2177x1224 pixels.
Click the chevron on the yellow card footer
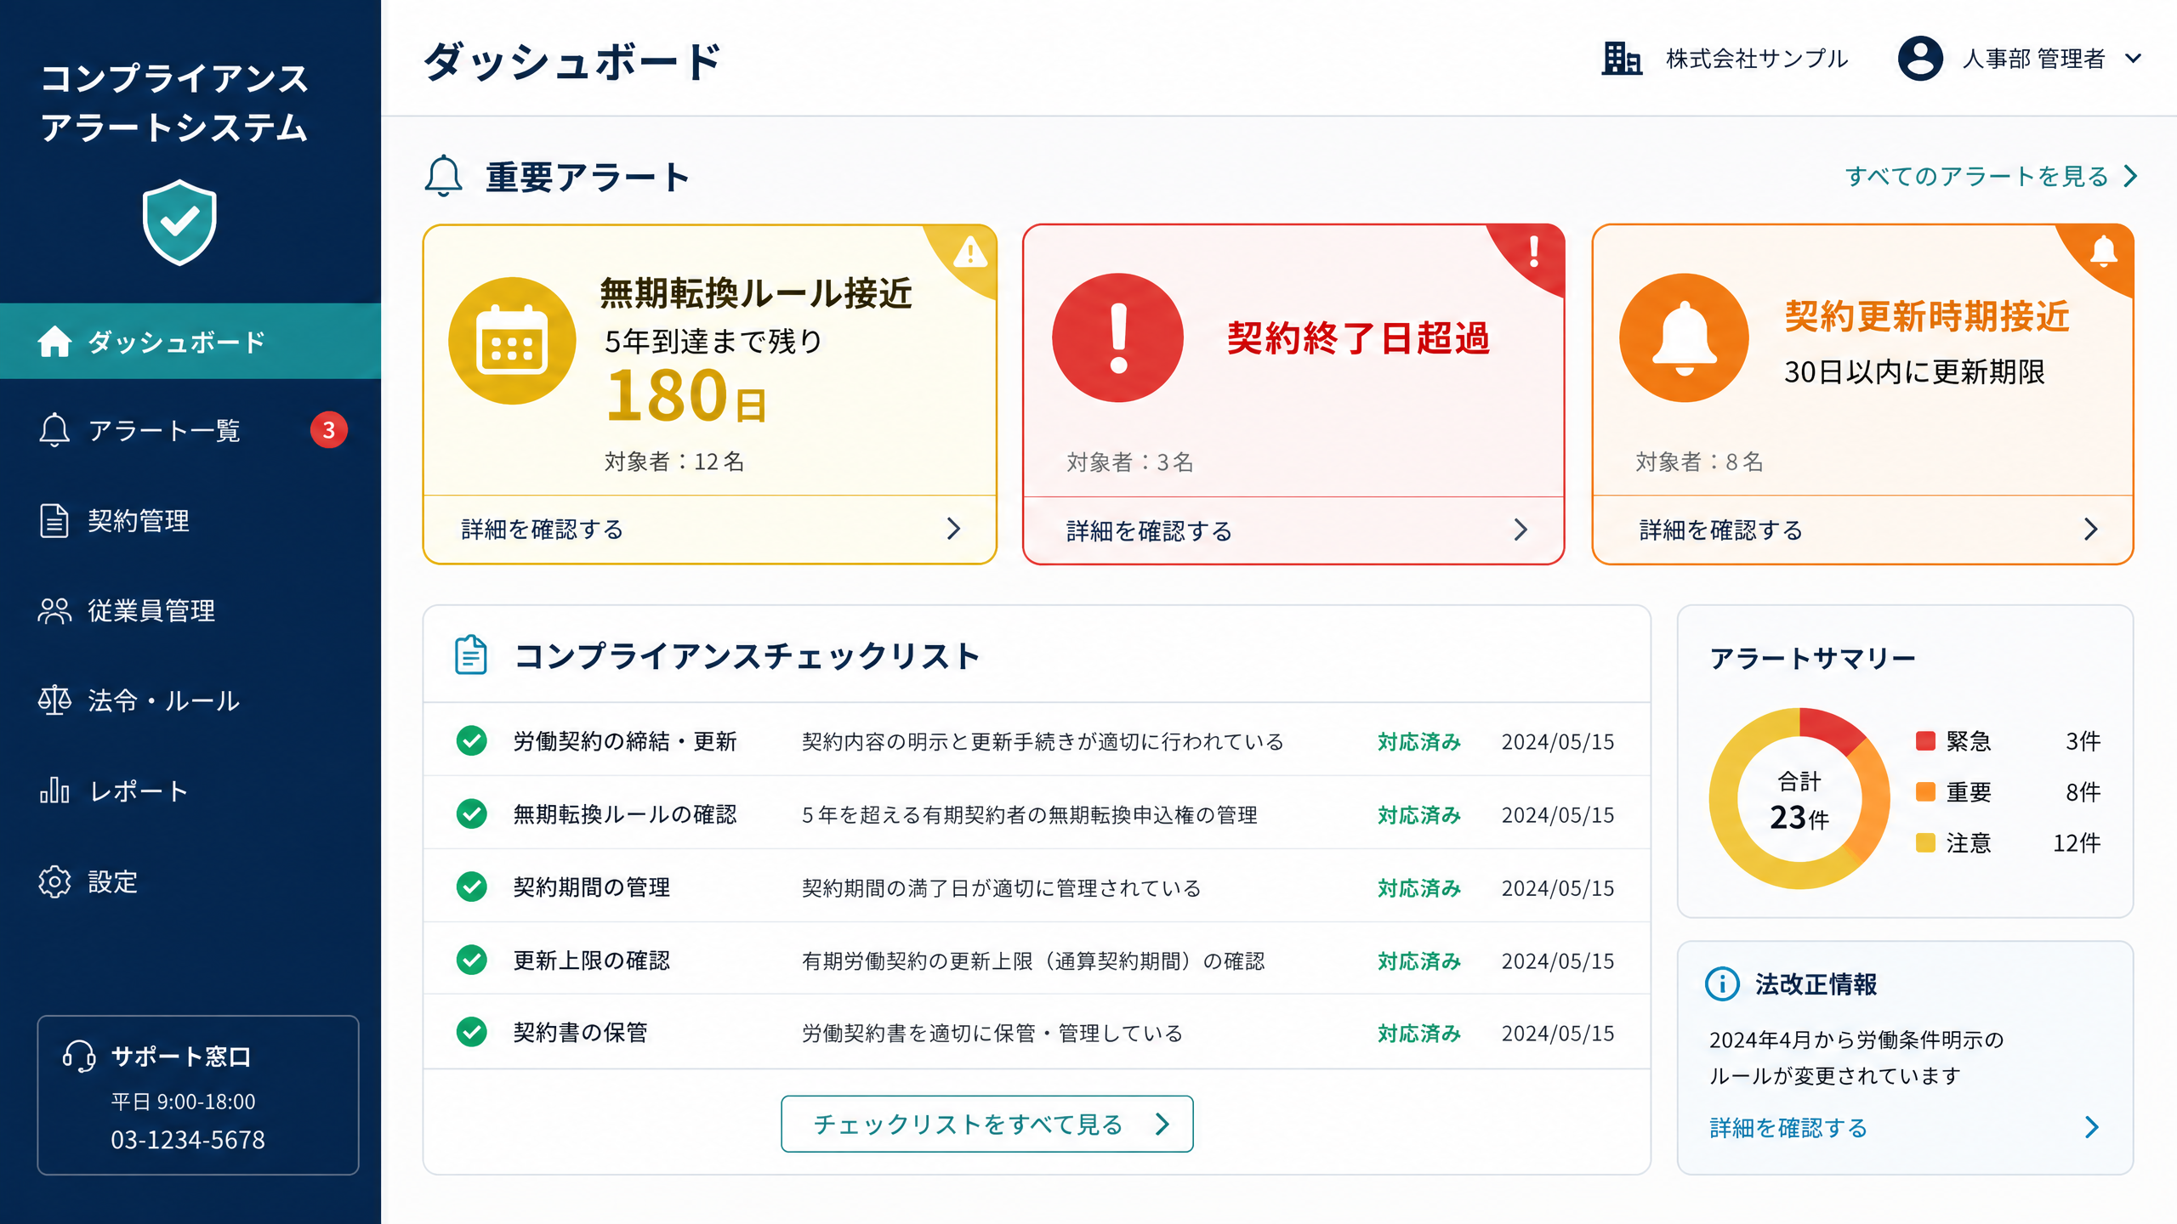[x=953, y=529]
